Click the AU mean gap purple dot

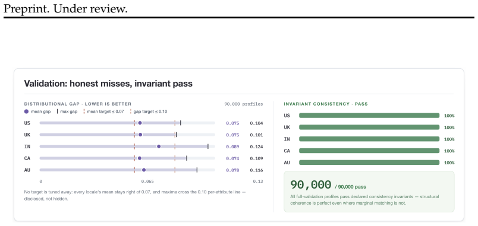[144, 170]
